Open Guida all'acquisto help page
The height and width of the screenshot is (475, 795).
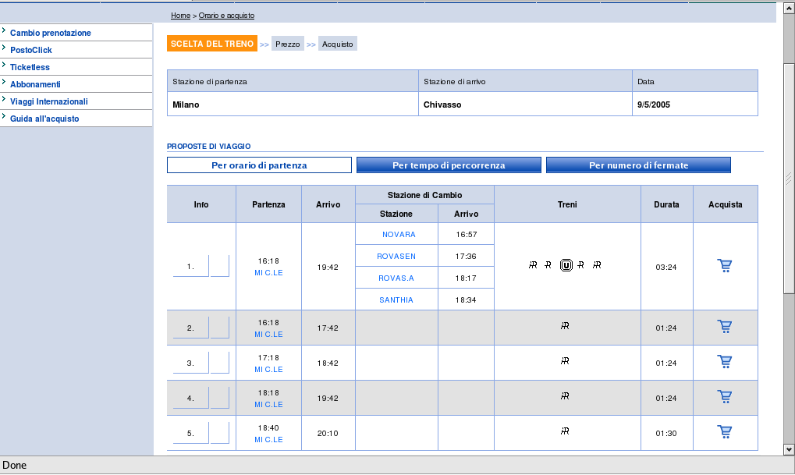tap(44, 119)
